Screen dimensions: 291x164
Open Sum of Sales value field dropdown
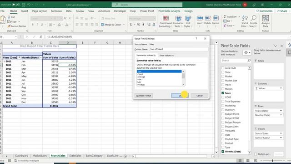point(281,133)
